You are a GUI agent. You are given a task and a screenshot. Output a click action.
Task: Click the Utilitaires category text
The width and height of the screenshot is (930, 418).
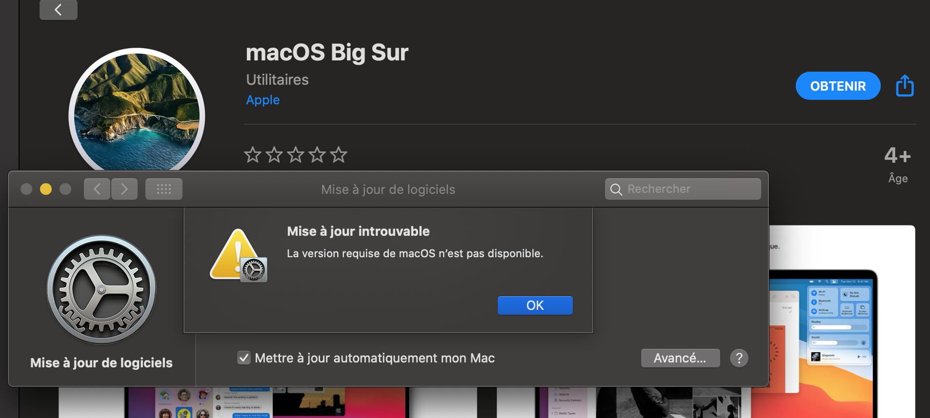[278, 79]
